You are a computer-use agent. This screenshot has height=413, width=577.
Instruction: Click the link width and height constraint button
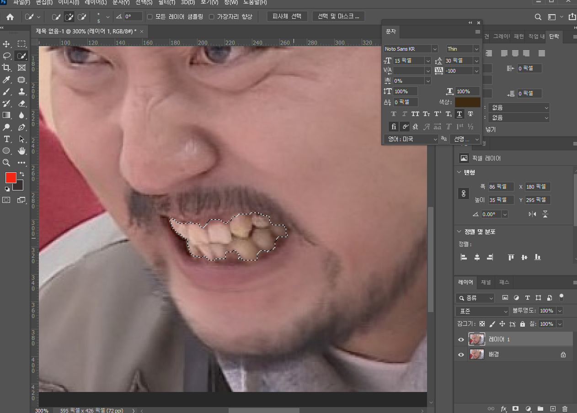tap(463, 193)
